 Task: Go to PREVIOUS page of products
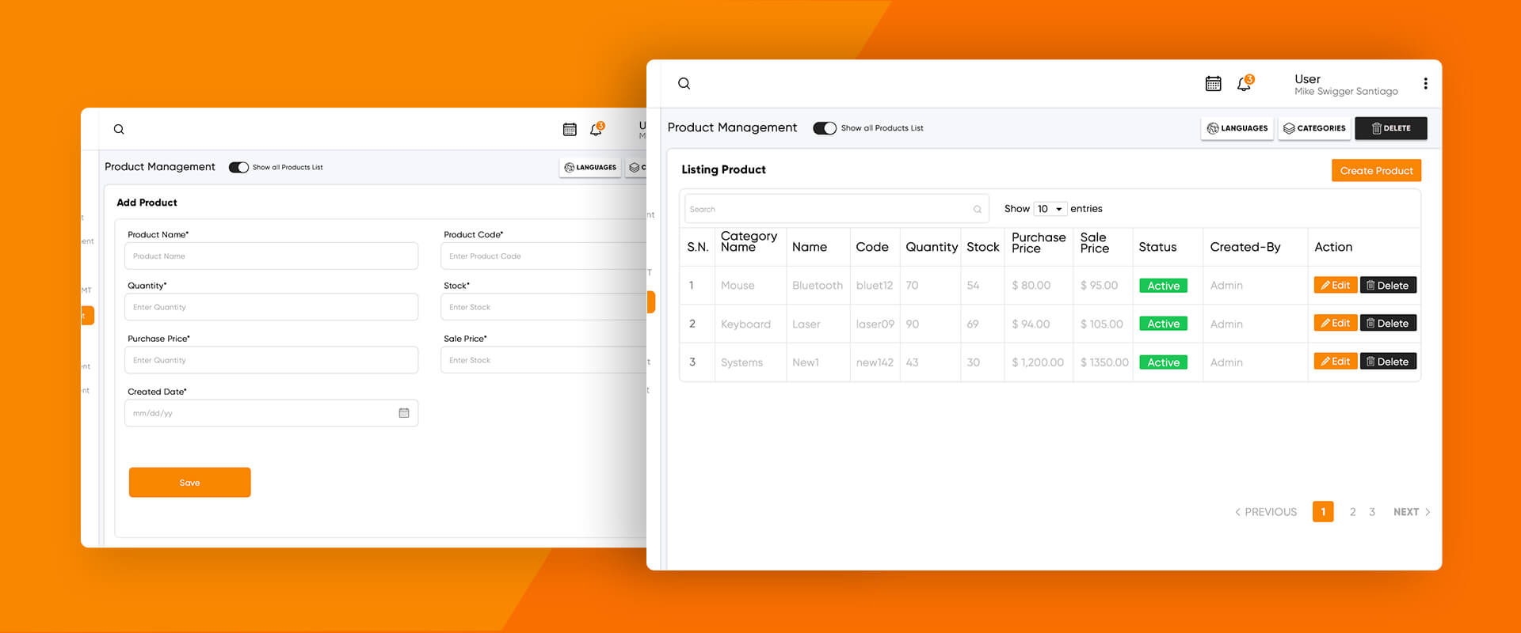point(1266,512)
